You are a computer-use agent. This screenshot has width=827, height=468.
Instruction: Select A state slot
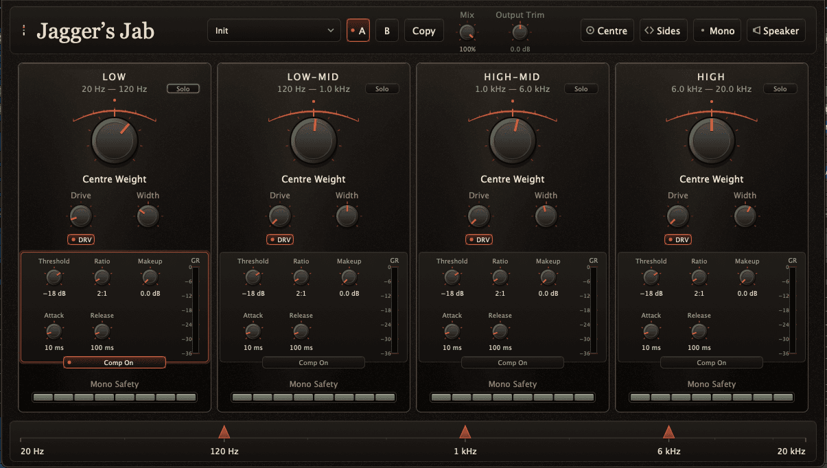(x=358, y=31)
